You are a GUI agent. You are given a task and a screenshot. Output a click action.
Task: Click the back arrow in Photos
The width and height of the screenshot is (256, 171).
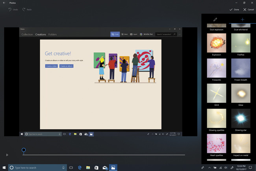click(x=4, y=3)
